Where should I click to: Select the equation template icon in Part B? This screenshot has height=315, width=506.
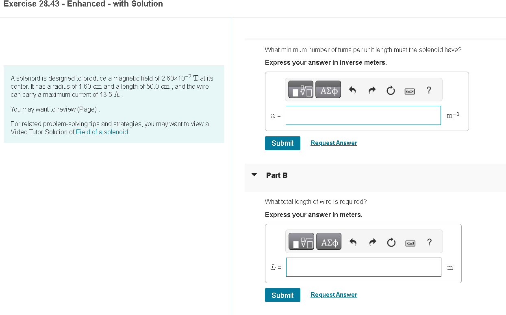[x=301, y=241]
